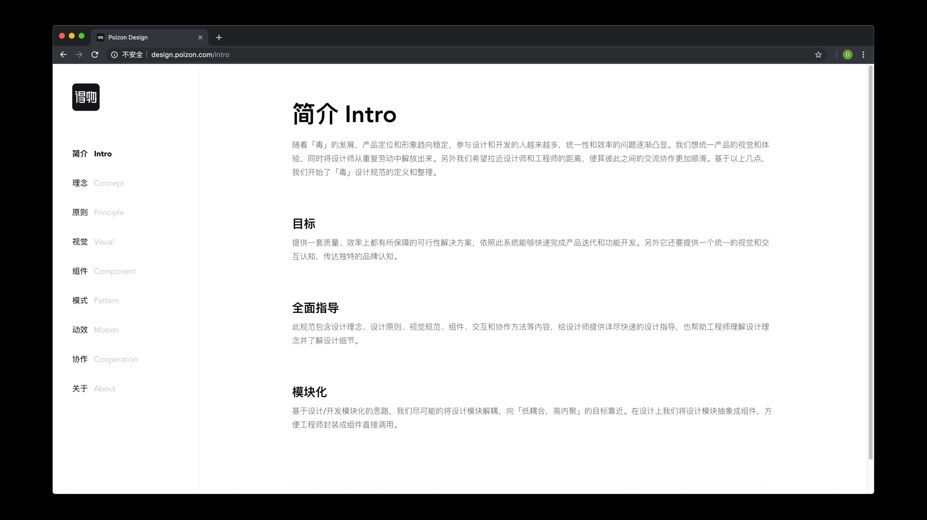Go to the Motion page
Image resolution: width=927 pixels, height=520 pixels.
[96, 330]
